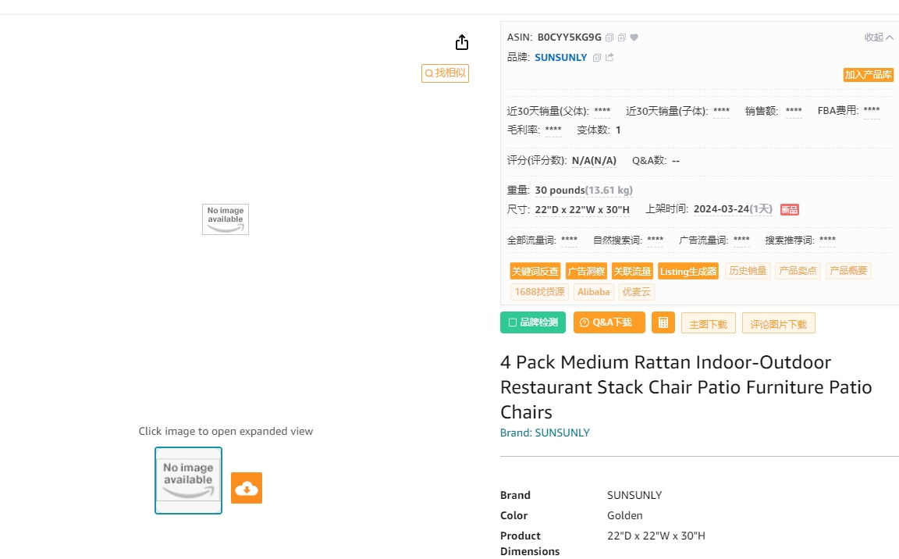Click the ASIN code B0CYY5KG9G
Image resolution: width=899 pixels, height=559 pixels.
pyautogui.click(x=570, y=37)
